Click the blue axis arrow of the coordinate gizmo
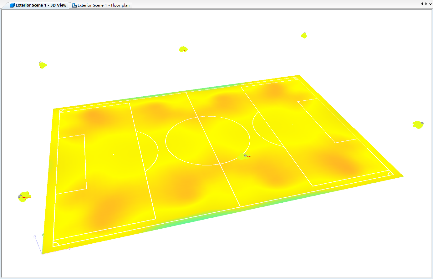 coord(35,237)
